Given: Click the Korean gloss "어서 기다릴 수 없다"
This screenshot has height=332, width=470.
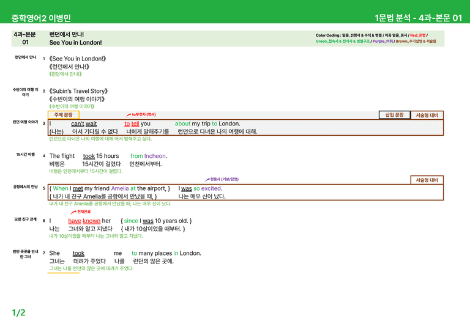Looking at the screenshot, I should [x=95, y=131].
